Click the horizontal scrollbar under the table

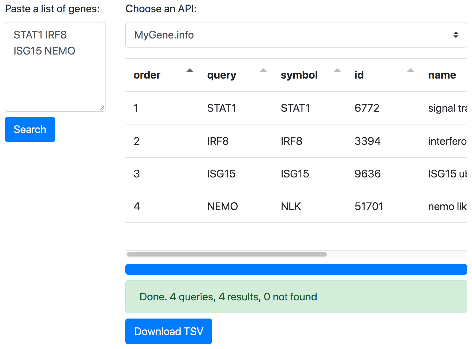tap(226, 255)
